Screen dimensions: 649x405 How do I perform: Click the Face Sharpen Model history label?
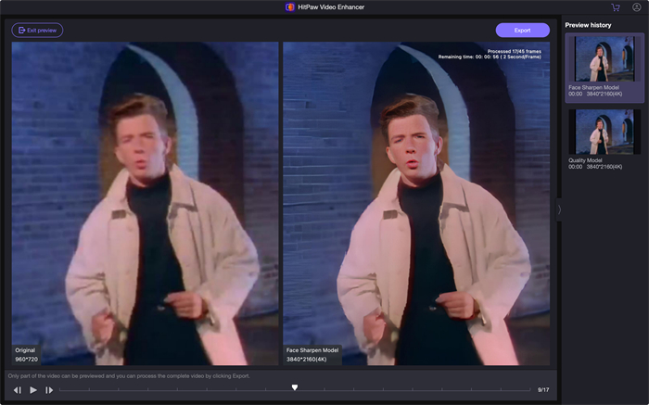coord(592,87)
